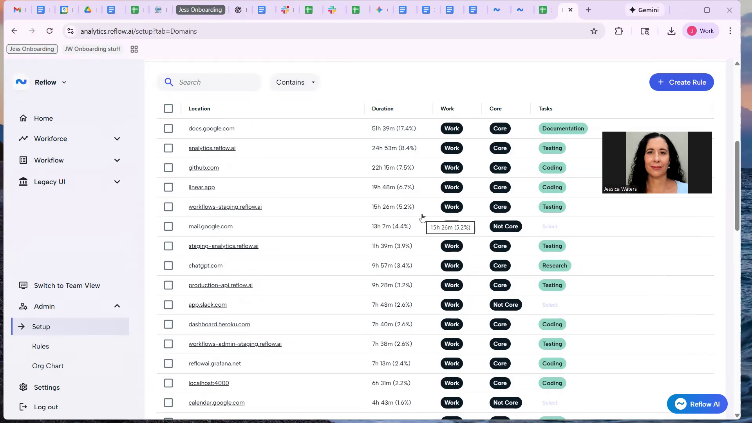Check the chatgpt.com row checkbox
Screen dimensions: 752x423
(x=168, y=266)
